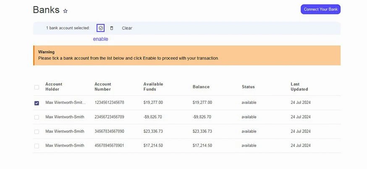Check the box for account 45678945678901
Viewport: 367px width, 169px height.
[x=37, y=146]
